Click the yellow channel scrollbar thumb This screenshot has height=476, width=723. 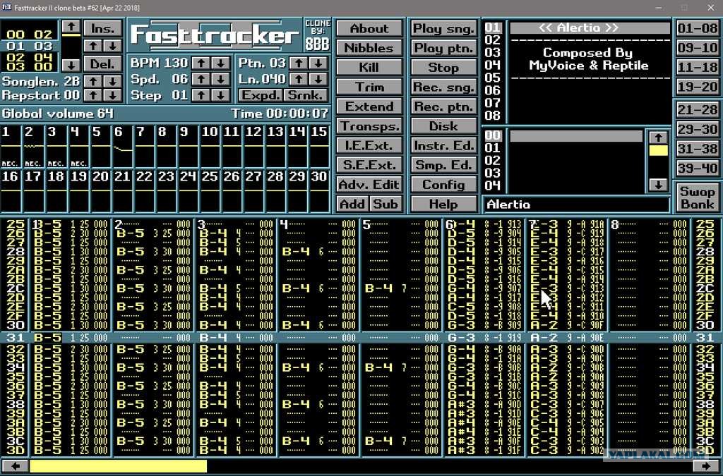click(118, 466)
